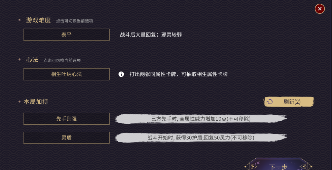
Task: Click the circular refresh arrows icon
Action: tap(270, 102)
